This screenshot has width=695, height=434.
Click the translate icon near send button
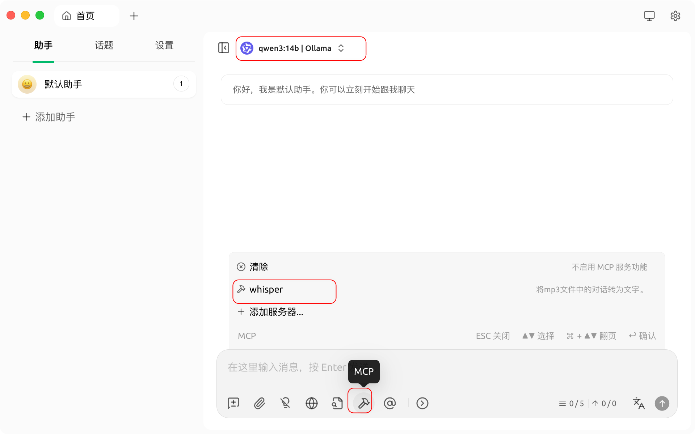point(639,403)
